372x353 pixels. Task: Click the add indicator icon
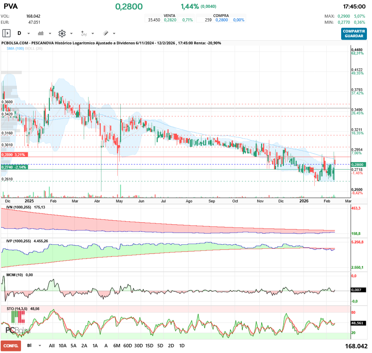click(84, 33)
